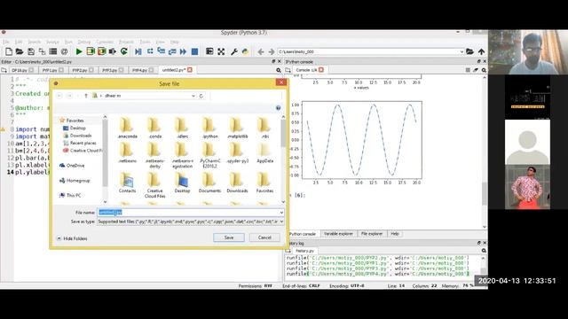
Task: Expand the Save dialog address bar dropdown
Action: (193, 96)
